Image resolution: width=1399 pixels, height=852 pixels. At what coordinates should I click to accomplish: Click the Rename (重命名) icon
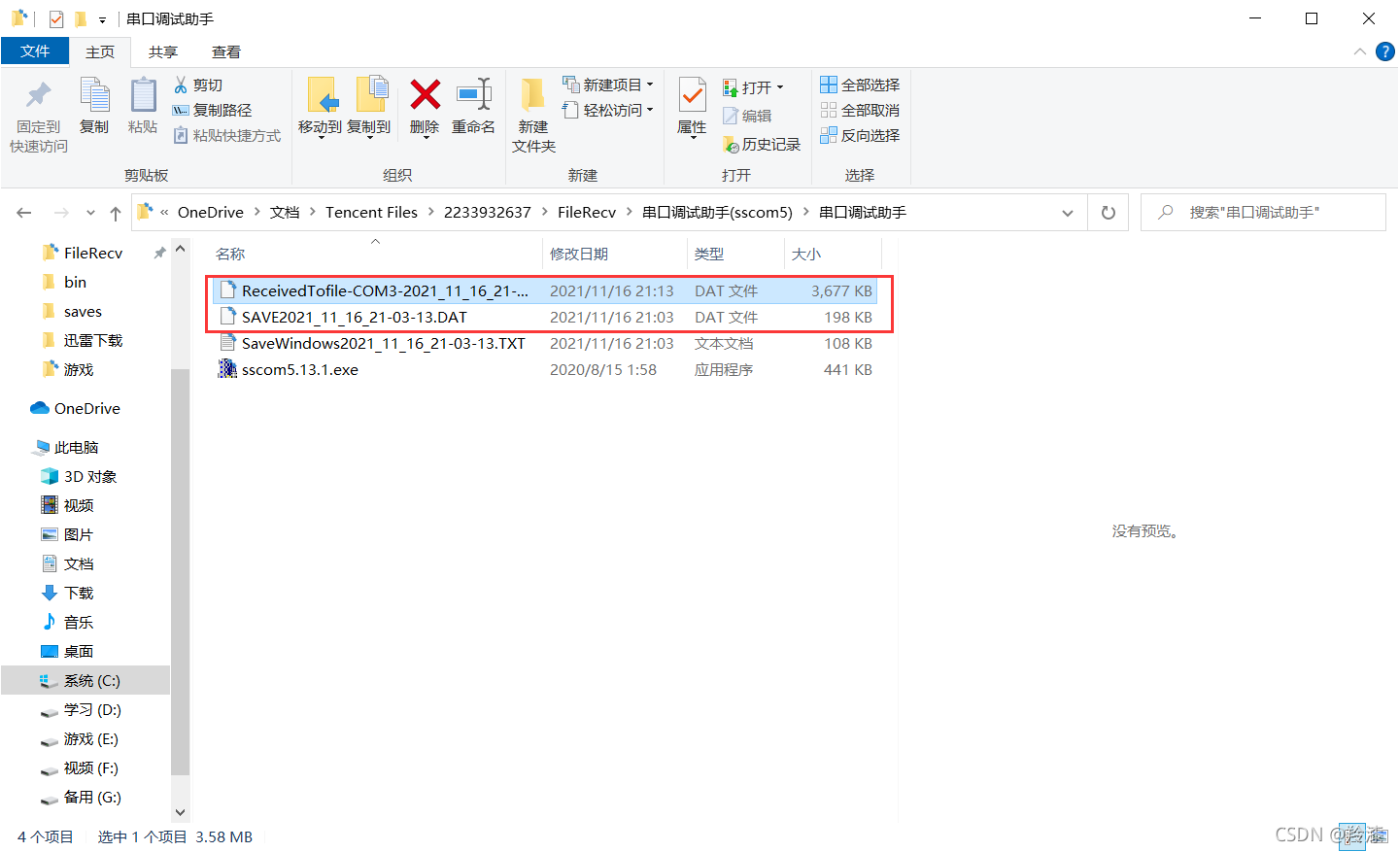[x=474, y=94]
